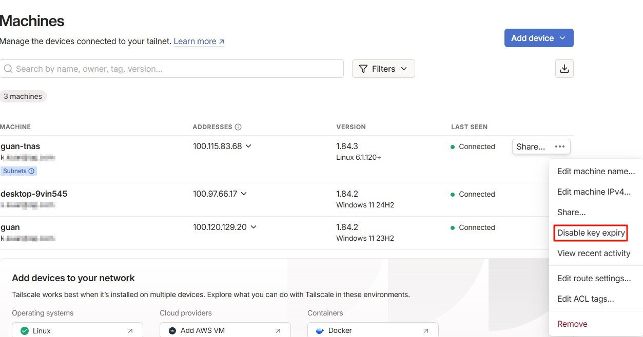The height and width of the screenshot is (337, 643).
Task: Click the MACHINE column header
Action: point(15,127)
